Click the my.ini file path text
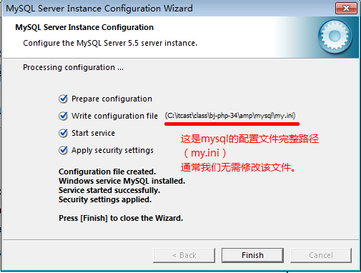 coord(230,116)
